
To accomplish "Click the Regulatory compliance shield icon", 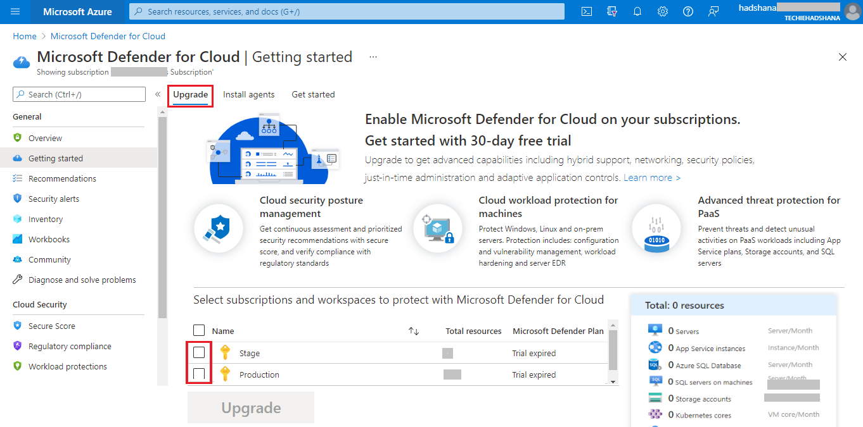I will coord(17,346).
